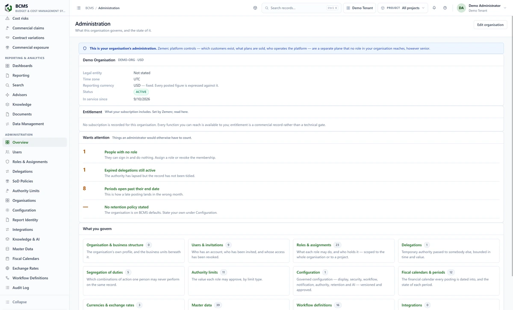Click the Workflow Definitions icon

point(8,278)
